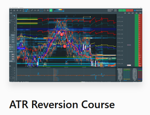The width and height of the screenshot is (150, 115).
Task: Click the 100 size preset button
Action: 13,42
